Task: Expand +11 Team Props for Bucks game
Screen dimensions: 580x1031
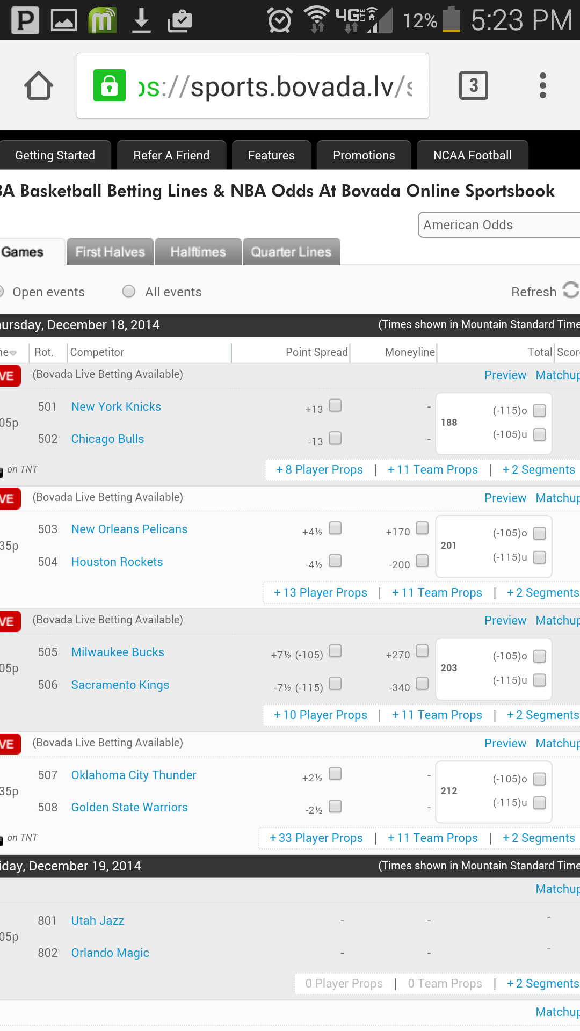Action: pos(437,715)
